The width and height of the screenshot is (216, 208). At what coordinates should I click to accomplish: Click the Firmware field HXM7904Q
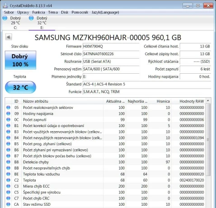pyautogui.click(x=111, y=47)
